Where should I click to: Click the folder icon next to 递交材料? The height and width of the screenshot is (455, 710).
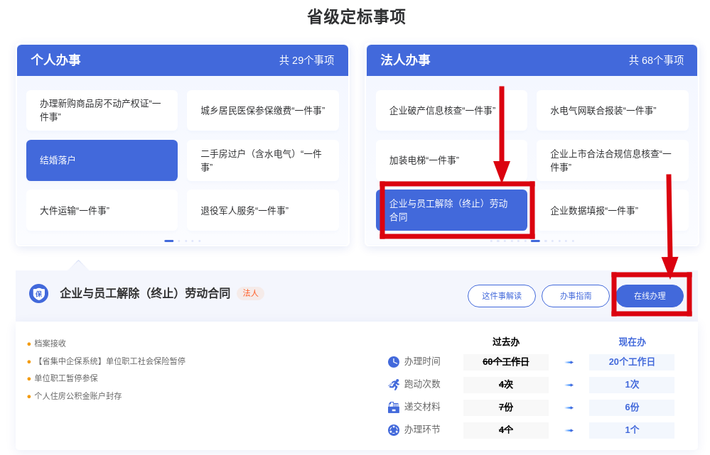click(393, 407)
